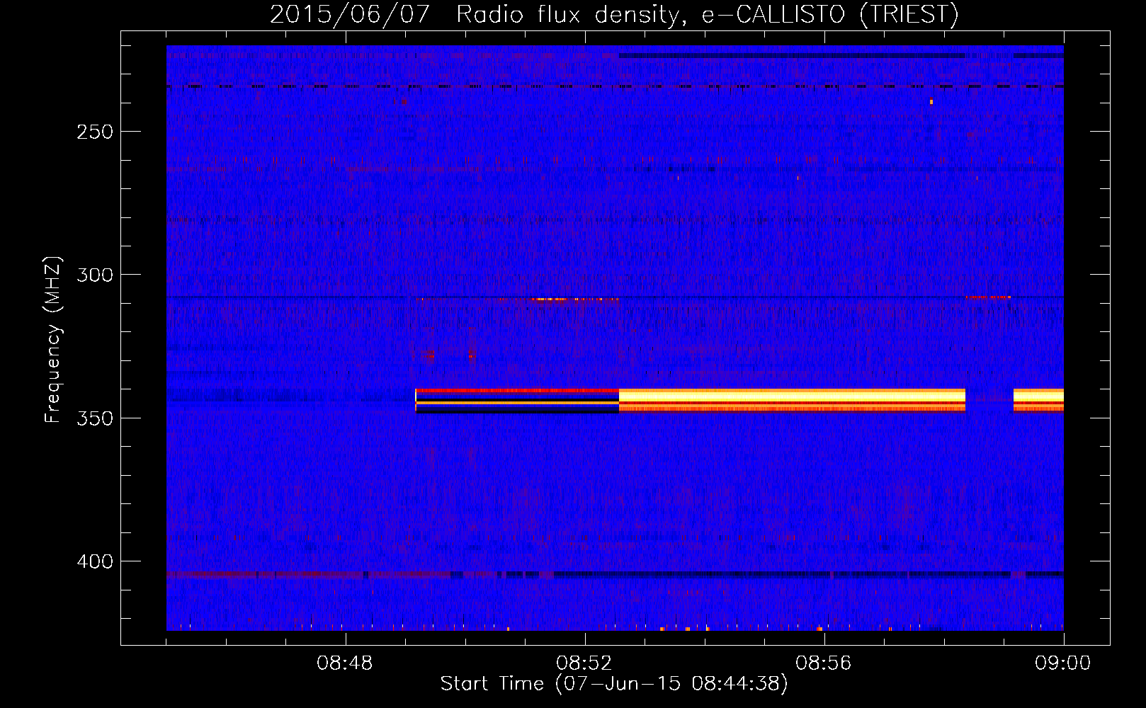Click the "Frequency (MHZ)" y-axis label
The image size is (1146, 708).
click(x=53, y=339)
